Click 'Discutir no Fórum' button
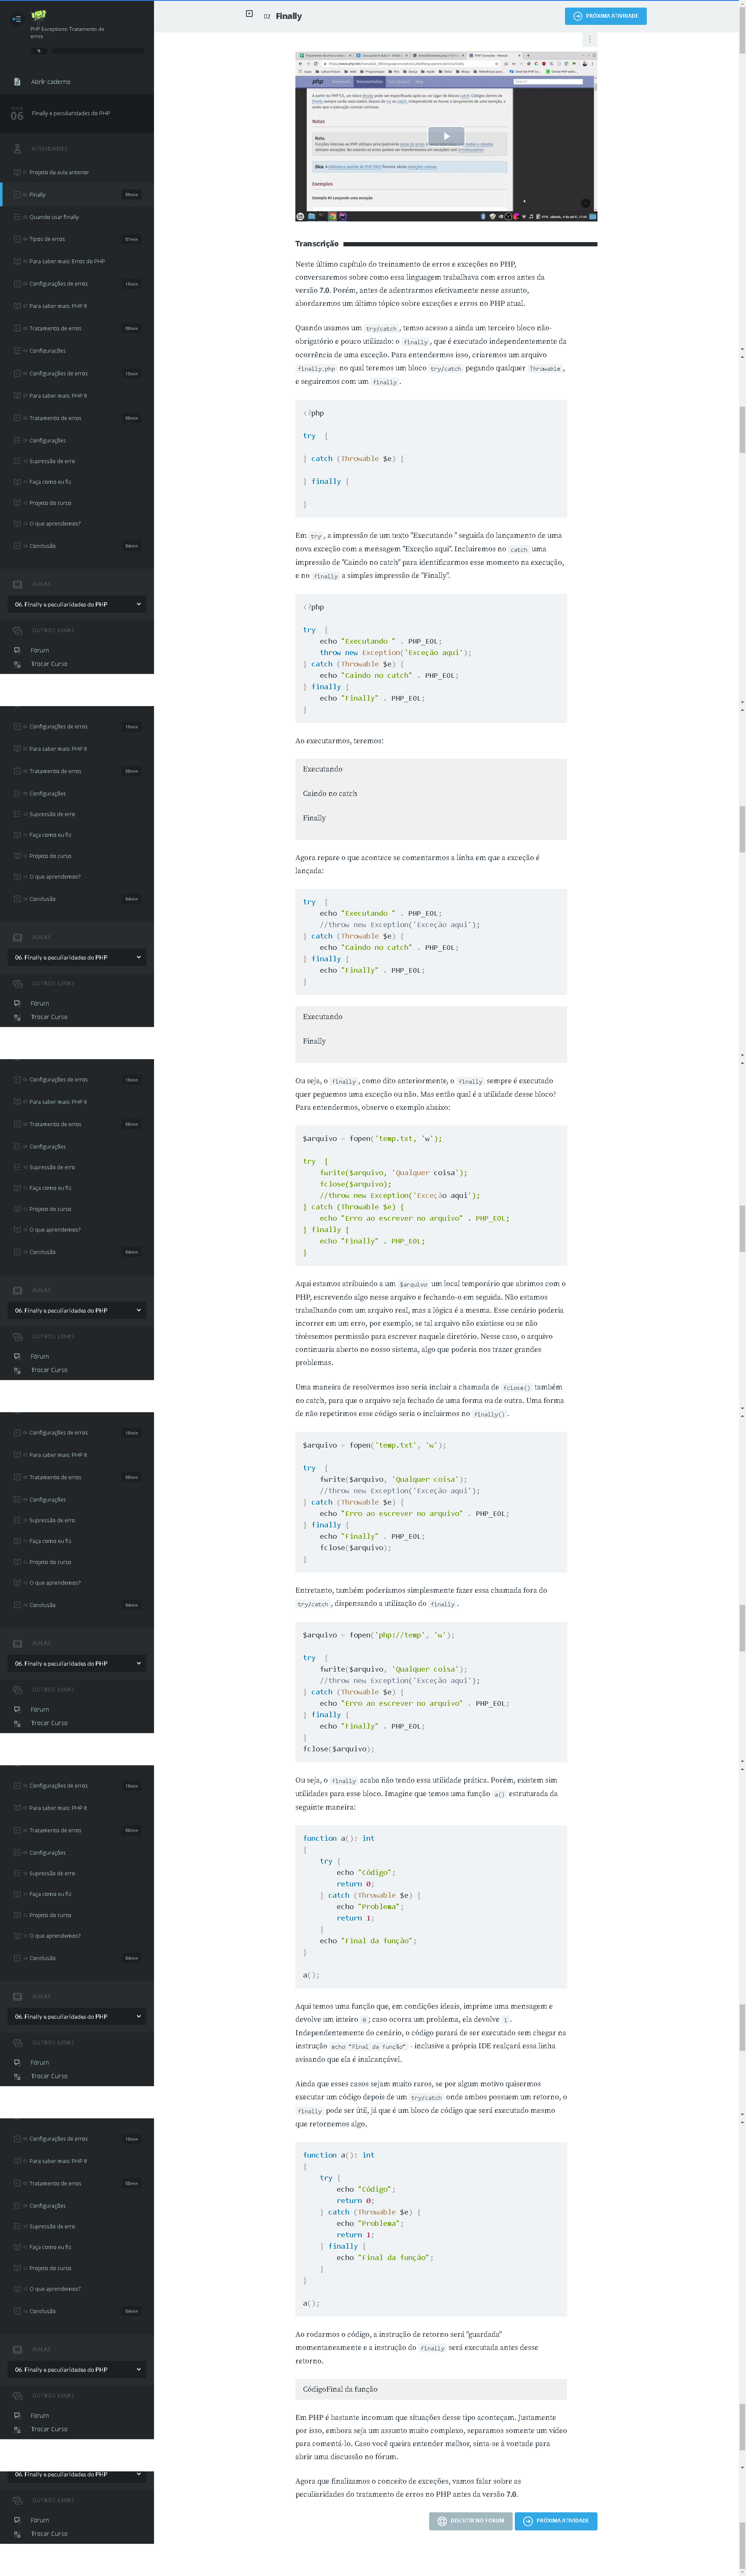Screen dimensions: 746x2576 point(470,2521)
